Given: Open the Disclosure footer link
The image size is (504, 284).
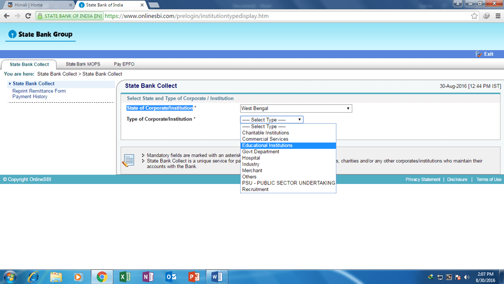Looking at the screenshot, I should 457,179.
